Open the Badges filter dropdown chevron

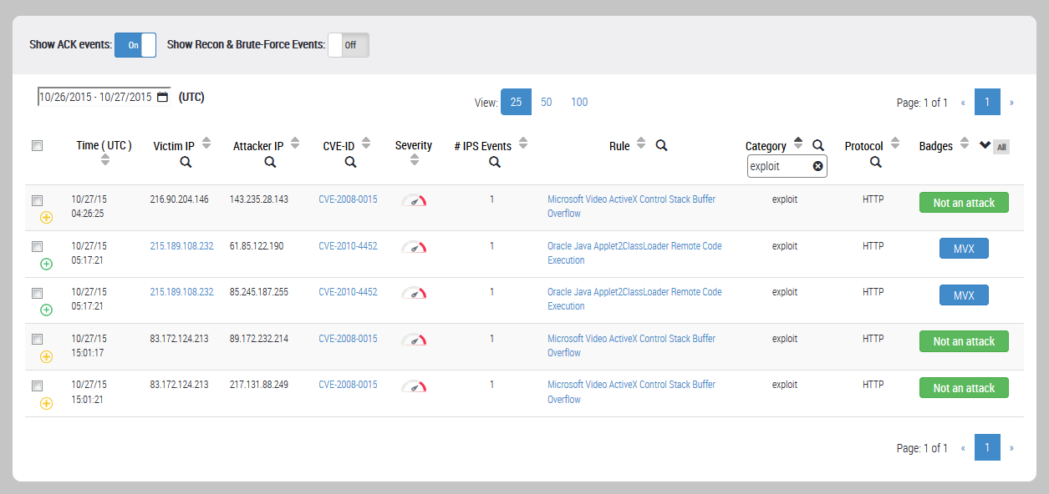[x=985, y=145]
